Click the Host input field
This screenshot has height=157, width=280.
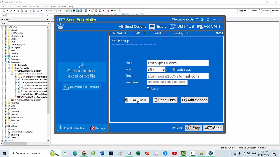(x=178, y=63)
